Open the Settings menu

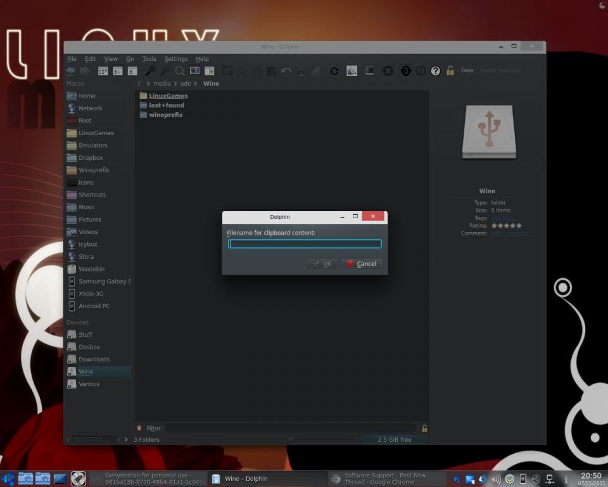tap(176, 59)
